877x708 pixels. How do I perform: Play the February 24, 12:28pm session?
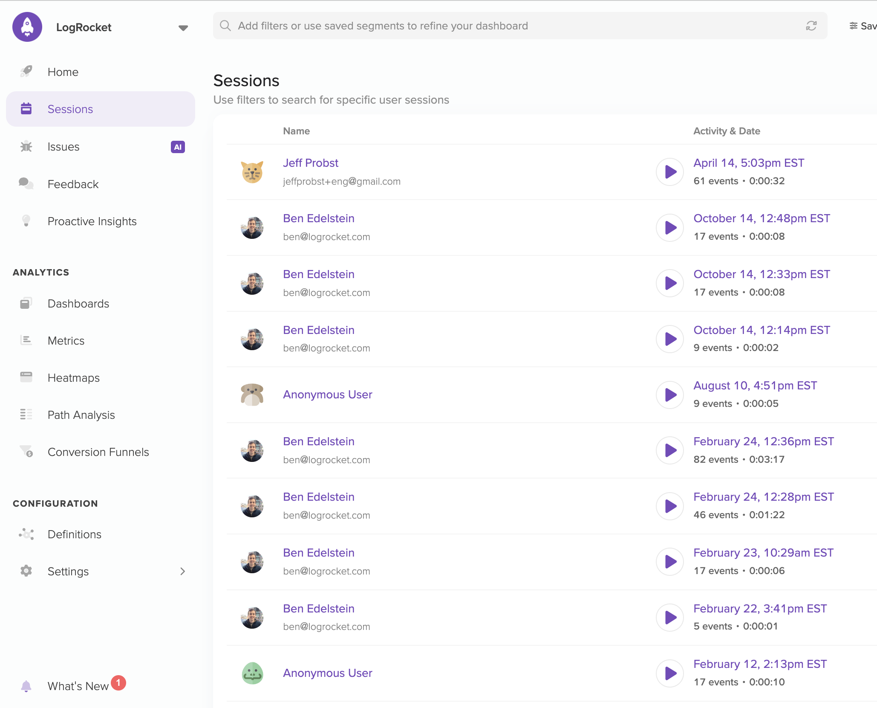670,506
